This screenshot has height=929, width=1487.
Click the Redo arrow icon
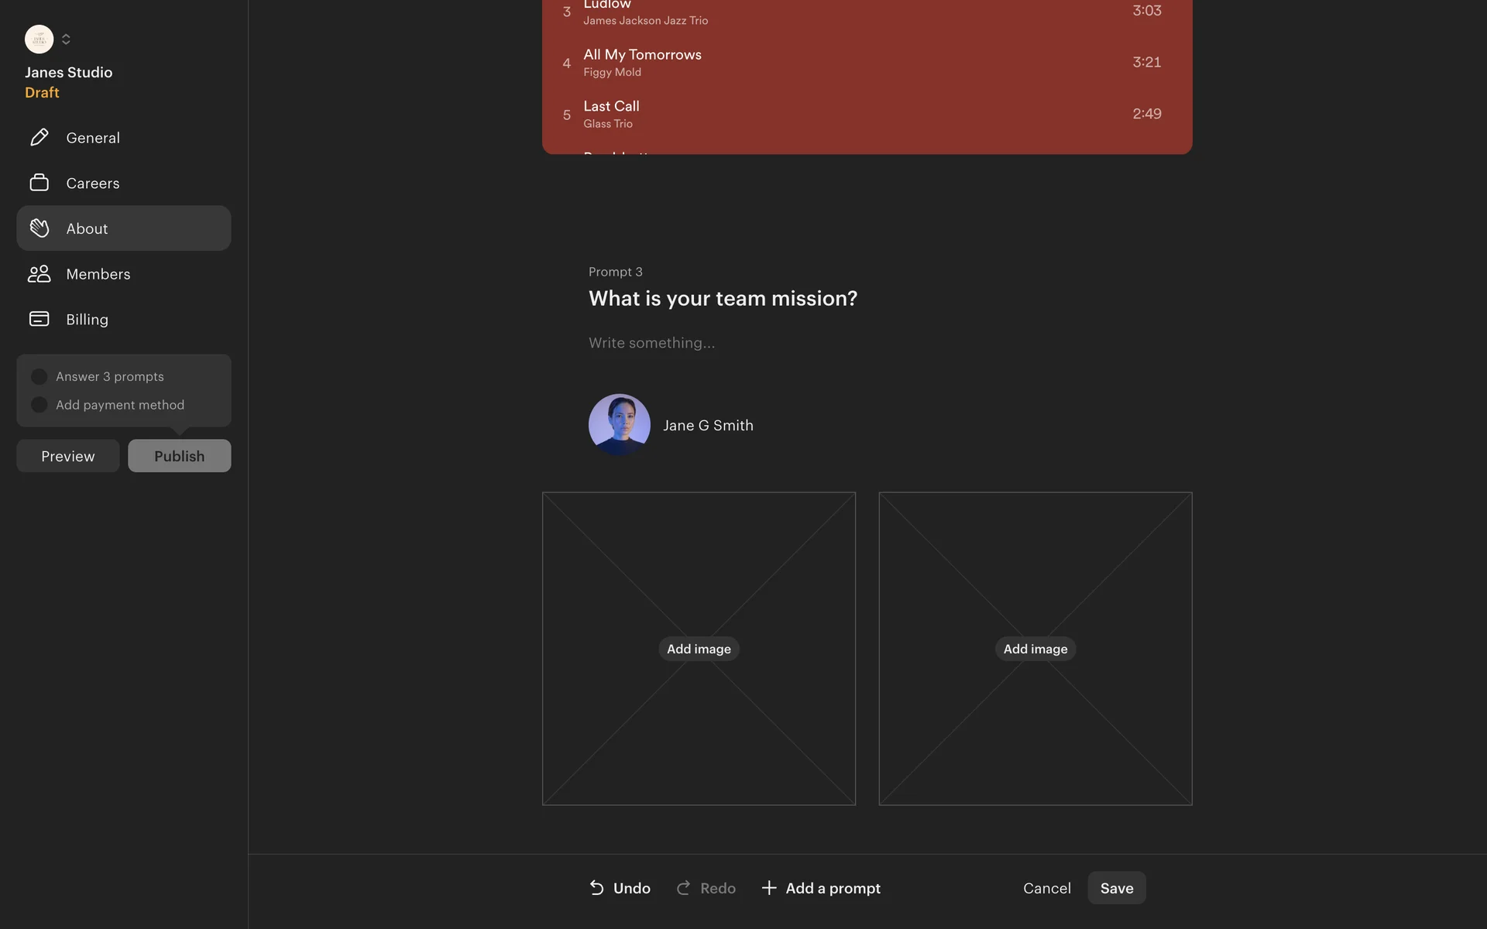683,888
